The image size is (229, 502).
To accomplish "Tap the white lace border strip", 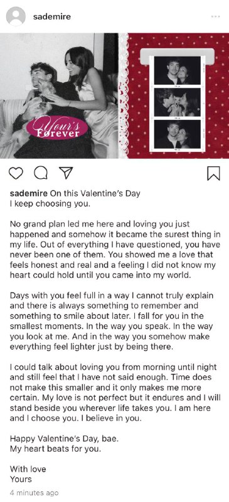I will pos(124,96).
